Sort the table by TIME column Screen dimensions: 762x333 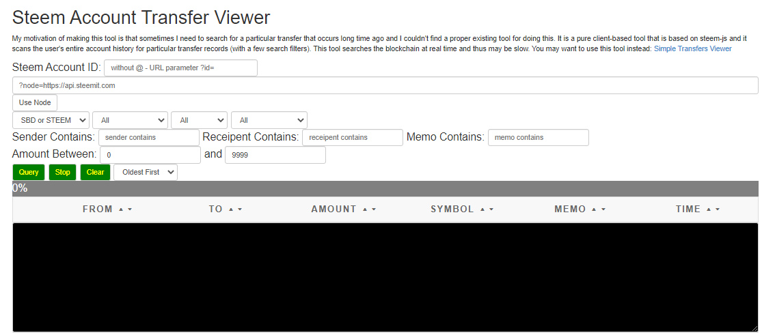698,209
